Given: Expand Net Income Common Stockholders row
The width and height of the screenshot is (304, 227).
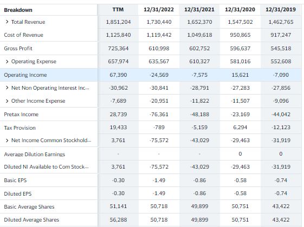Looking at the screenshot, I should click(7, 141).
